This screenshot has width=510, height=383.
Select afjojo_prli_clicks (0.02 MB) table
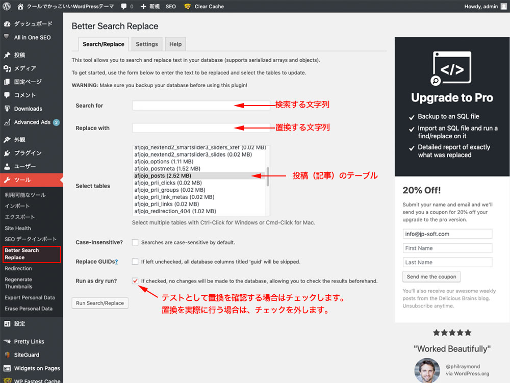click(x=199, y=183)
